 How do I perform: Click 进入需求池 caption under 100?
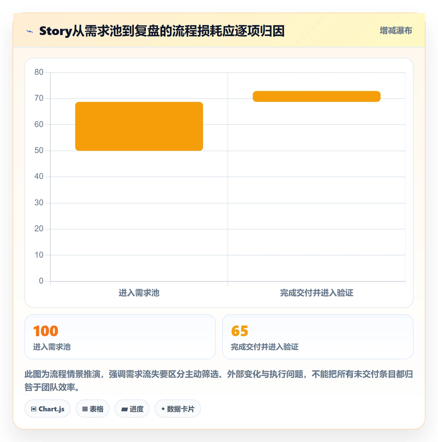52,347
